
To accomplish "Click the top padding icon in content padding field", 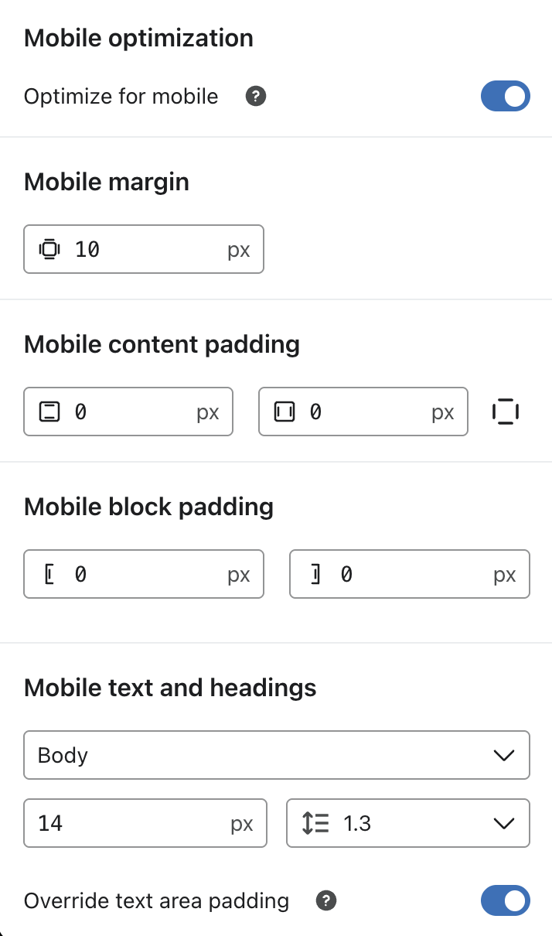I will tap(49, 412).
